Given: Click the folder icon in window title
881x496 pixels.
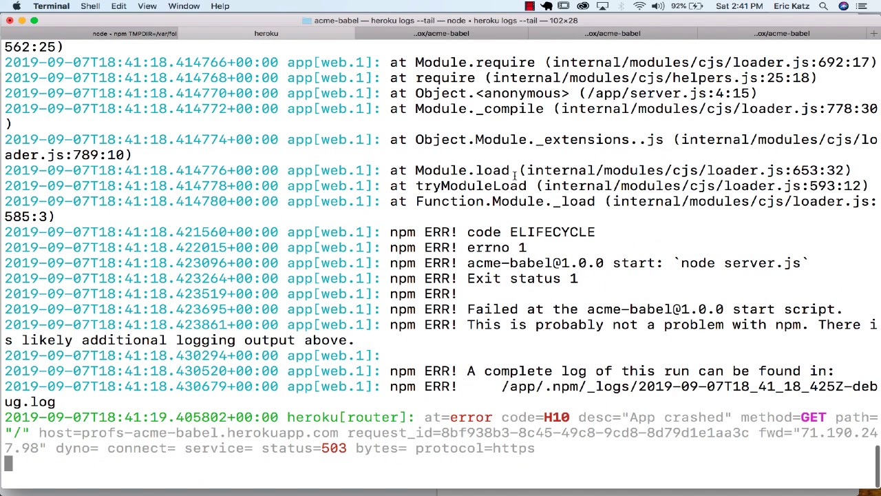Looking at the screenshot, I should (x=307, y=20).
